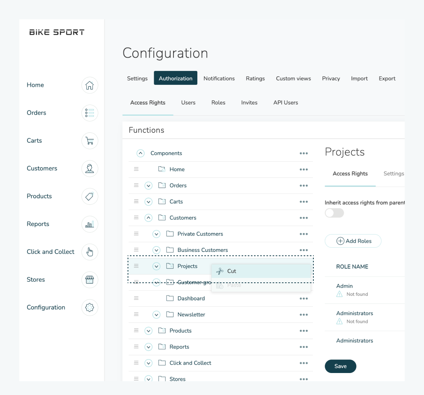Click the Products tag icon
The height and width of the screenshot is (395, 424).
click(89, 196)
